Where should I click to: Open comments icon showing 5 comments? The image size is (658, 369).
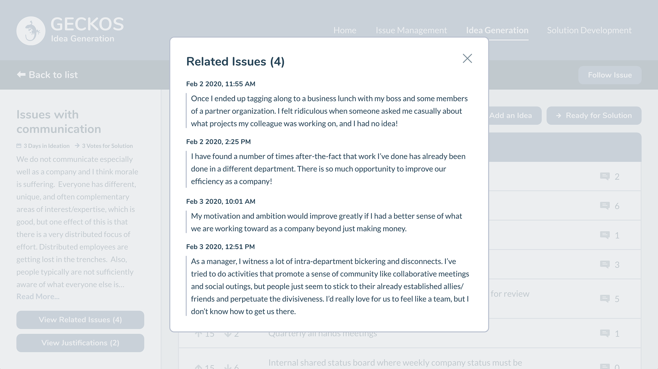(x=605, y=299)
